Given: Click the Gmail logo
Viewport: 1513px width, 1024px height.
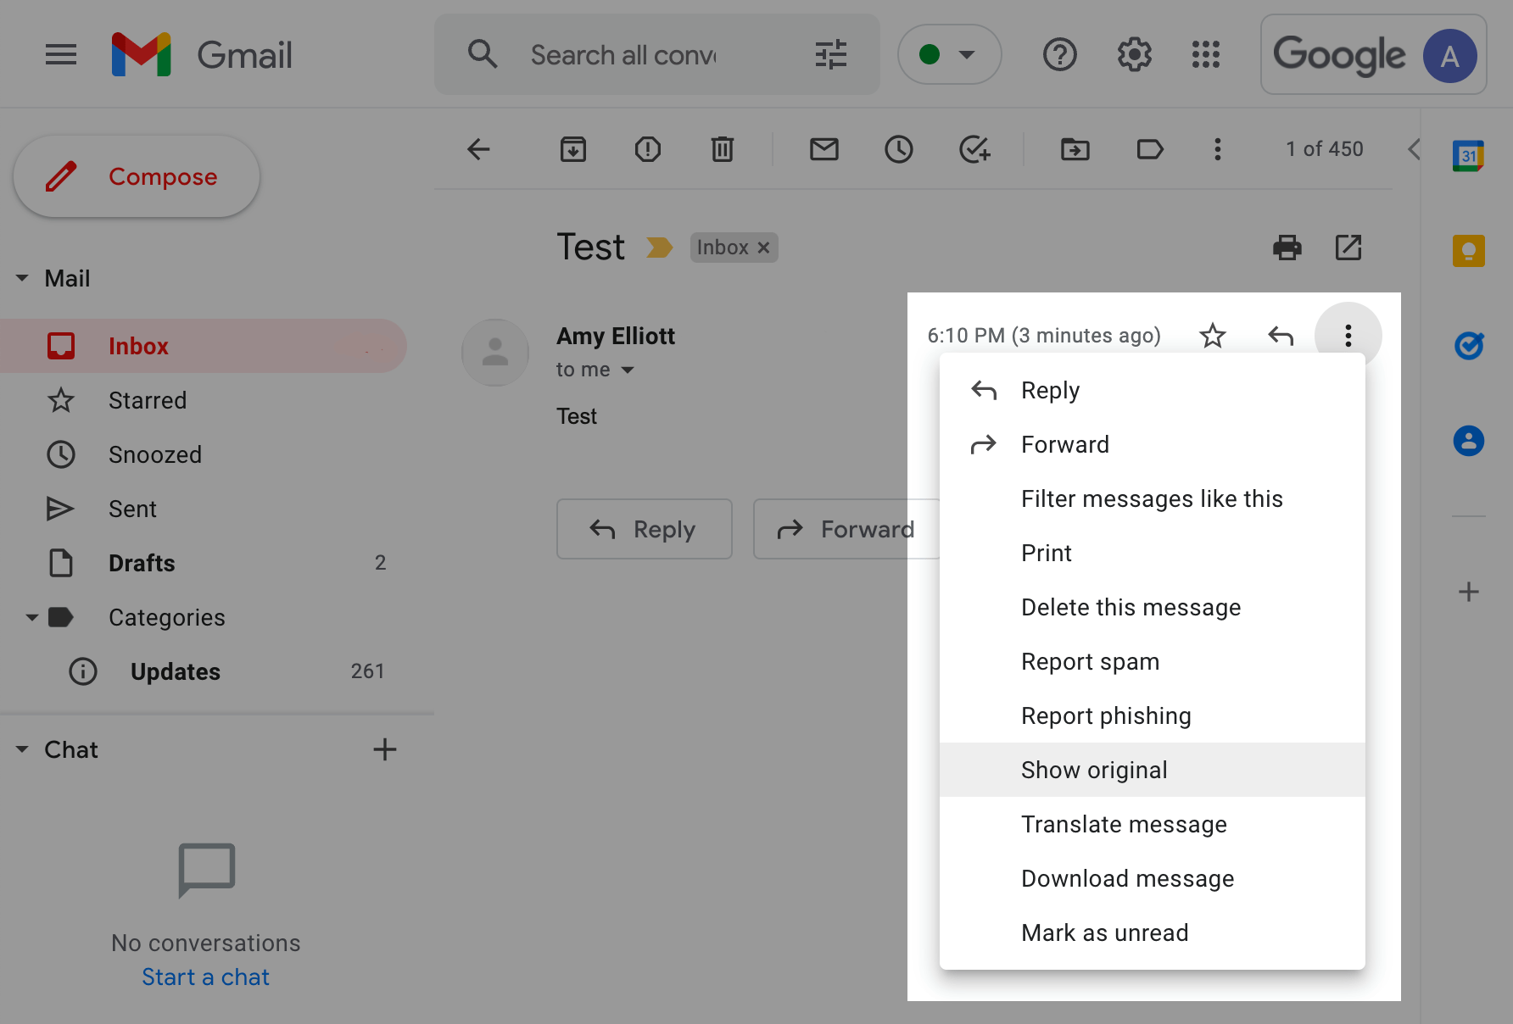Looking at the screenshot, I should [x=202, y=55].
